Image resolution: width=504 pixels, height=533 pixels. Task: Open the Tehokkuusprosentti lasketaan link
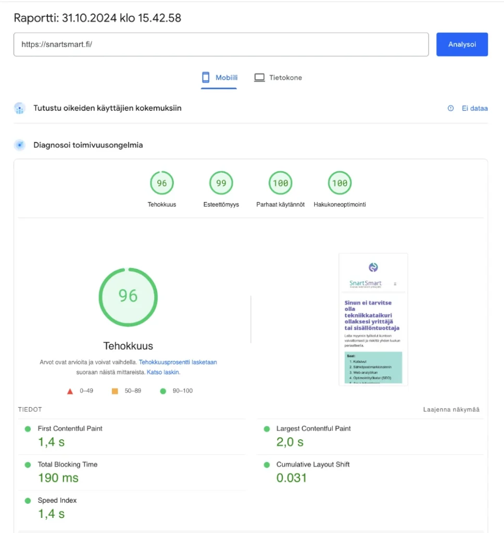point(178,362)
